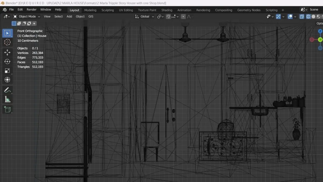Image resolution: width=323 pixels, height=182 pixels.
Task: Set selection mode to new selection
Action: tap(13, 23)
